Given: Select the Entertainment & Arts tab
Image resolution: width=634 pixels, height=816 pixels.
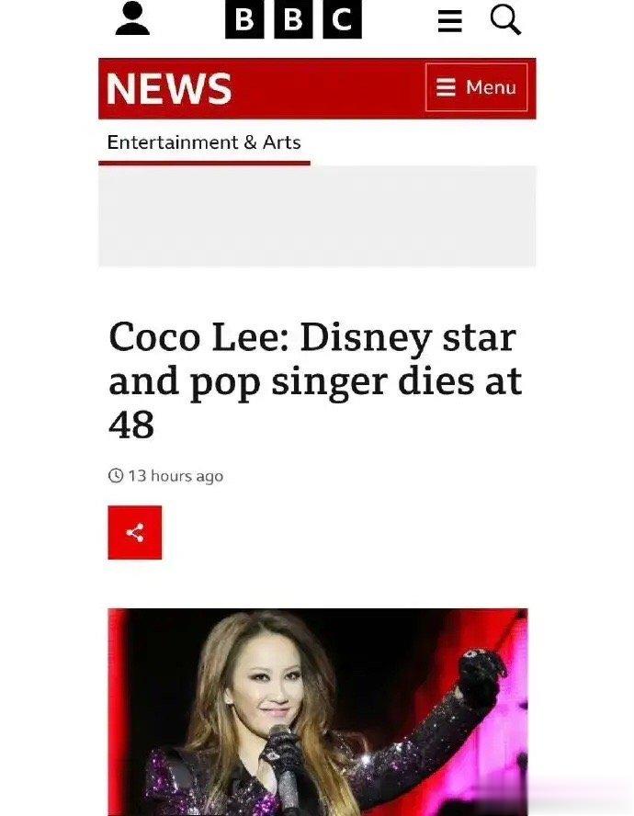Looking at the screenshot, I should (x=204, y=142).
